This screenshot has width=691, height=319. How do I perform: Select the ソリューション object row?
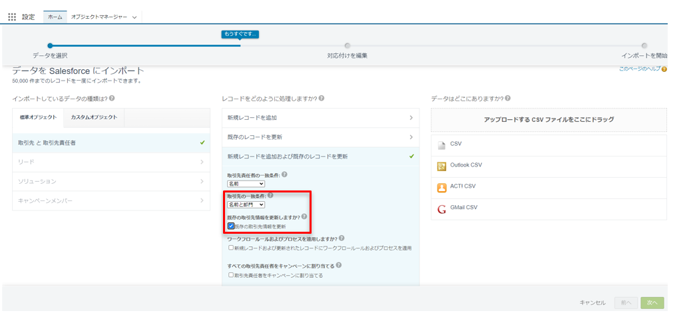pyautogui.click(x=111, y=181)
